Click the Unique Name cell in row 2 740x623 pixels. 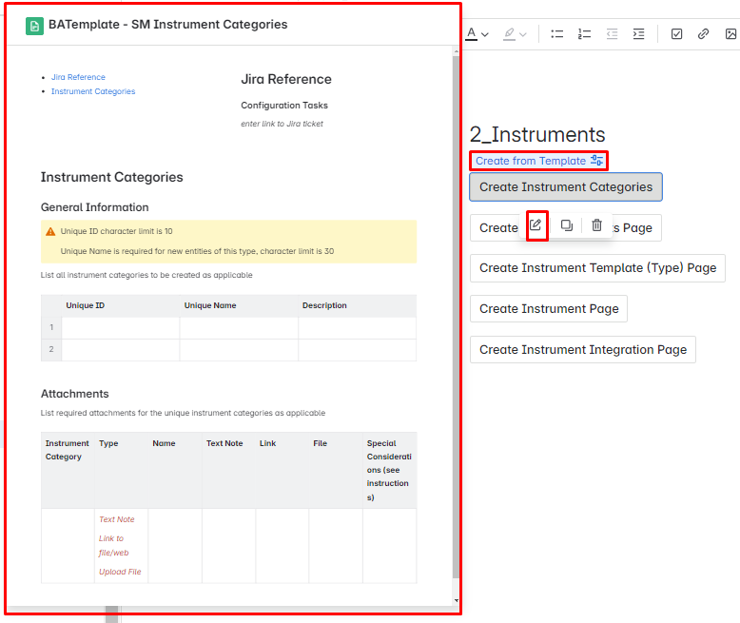pyautogui.click(x=239, y=350)
